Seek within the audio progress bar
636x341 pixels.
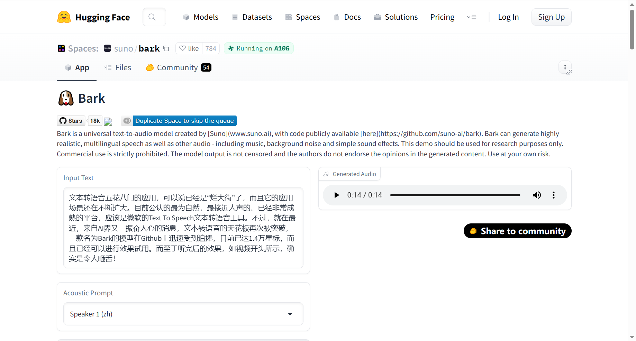(x=455, y=195)
